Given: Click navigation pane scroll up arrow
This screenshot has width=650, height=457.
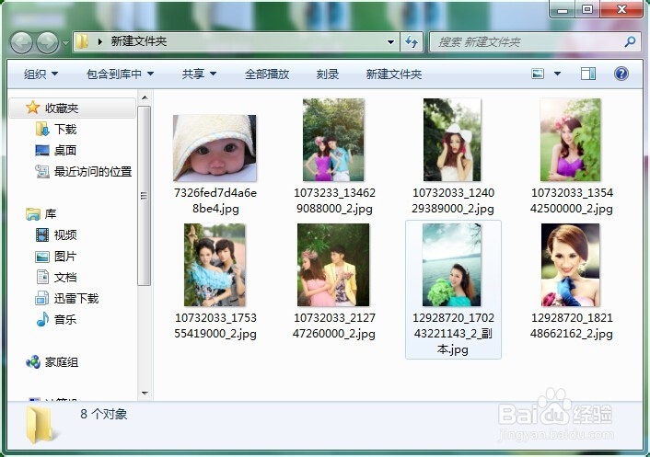Looking at the screenshot, I should coord(145,97).
